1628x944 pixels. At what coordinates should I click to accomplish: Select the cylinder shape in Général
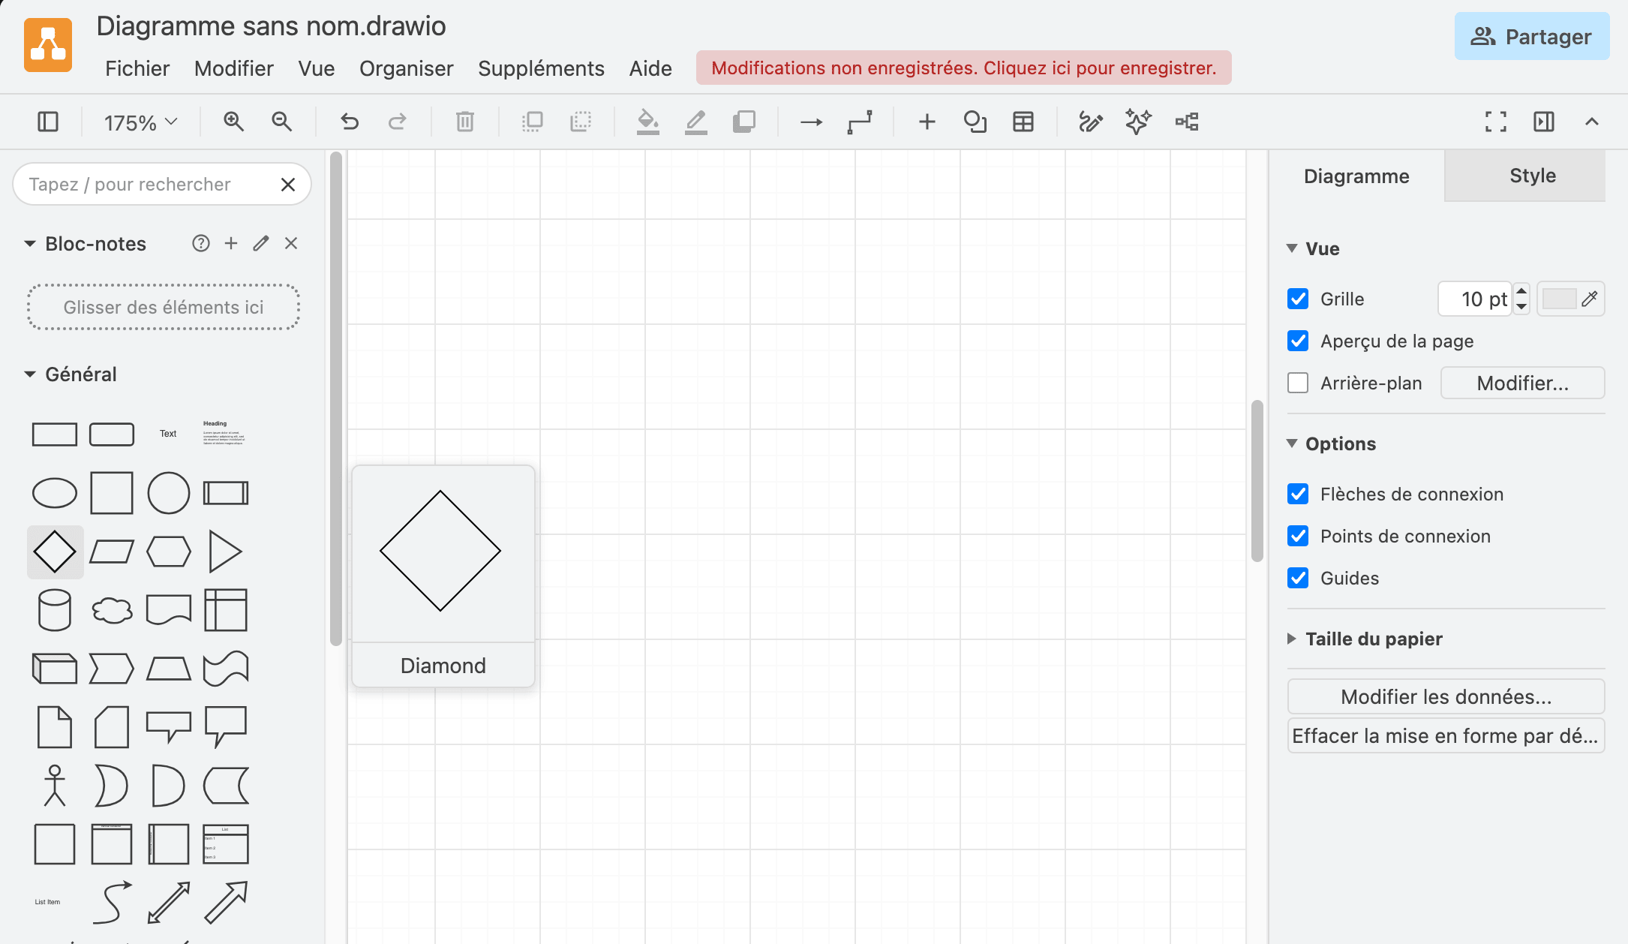point(55,610)
